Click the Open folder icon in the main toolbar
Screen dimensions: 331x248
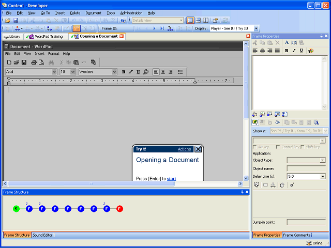click(x=8, y=21)
